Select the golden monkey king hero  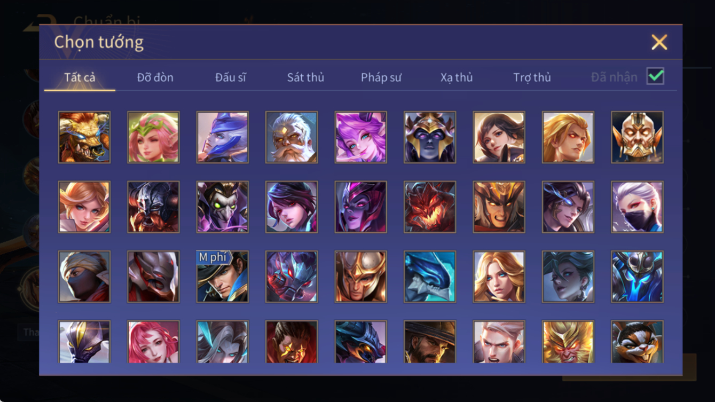click(568, 342)
